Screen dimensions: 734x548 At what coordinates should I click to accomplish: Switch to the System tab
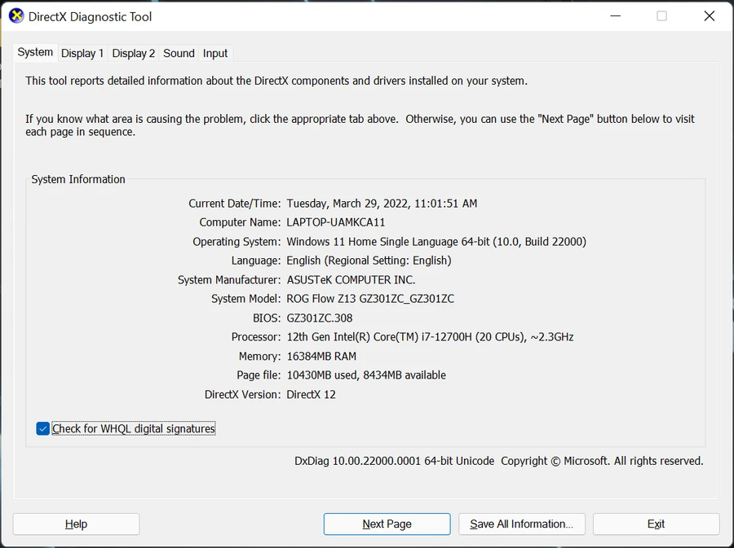coord(35,52)
